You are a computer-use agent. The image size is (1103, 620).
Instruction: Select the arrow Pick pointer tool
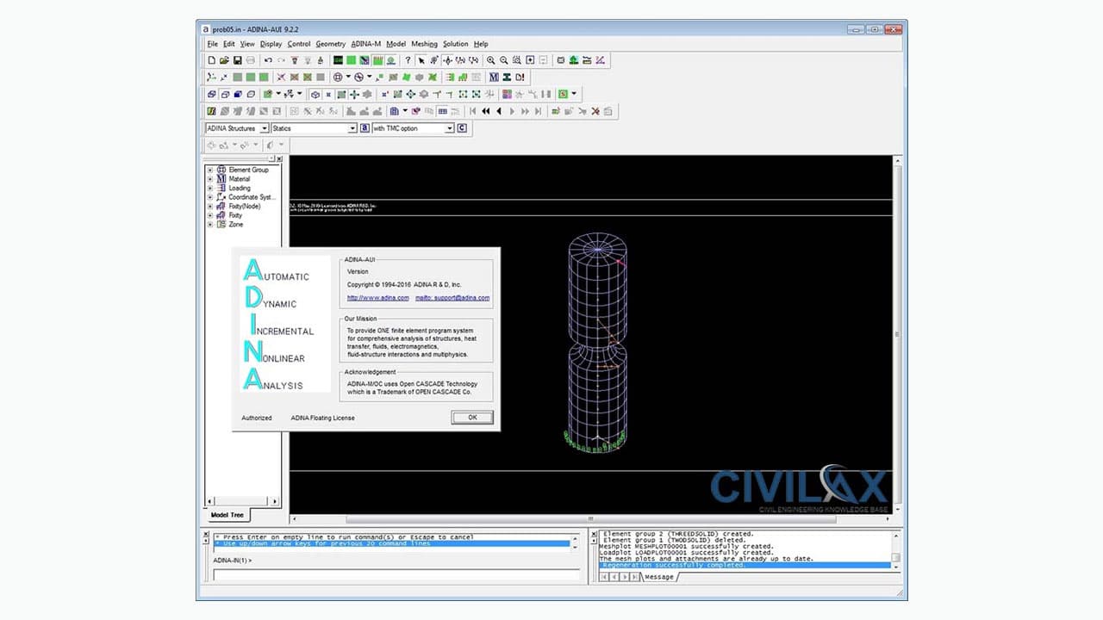pyautogui.click(x=421, y=60)
